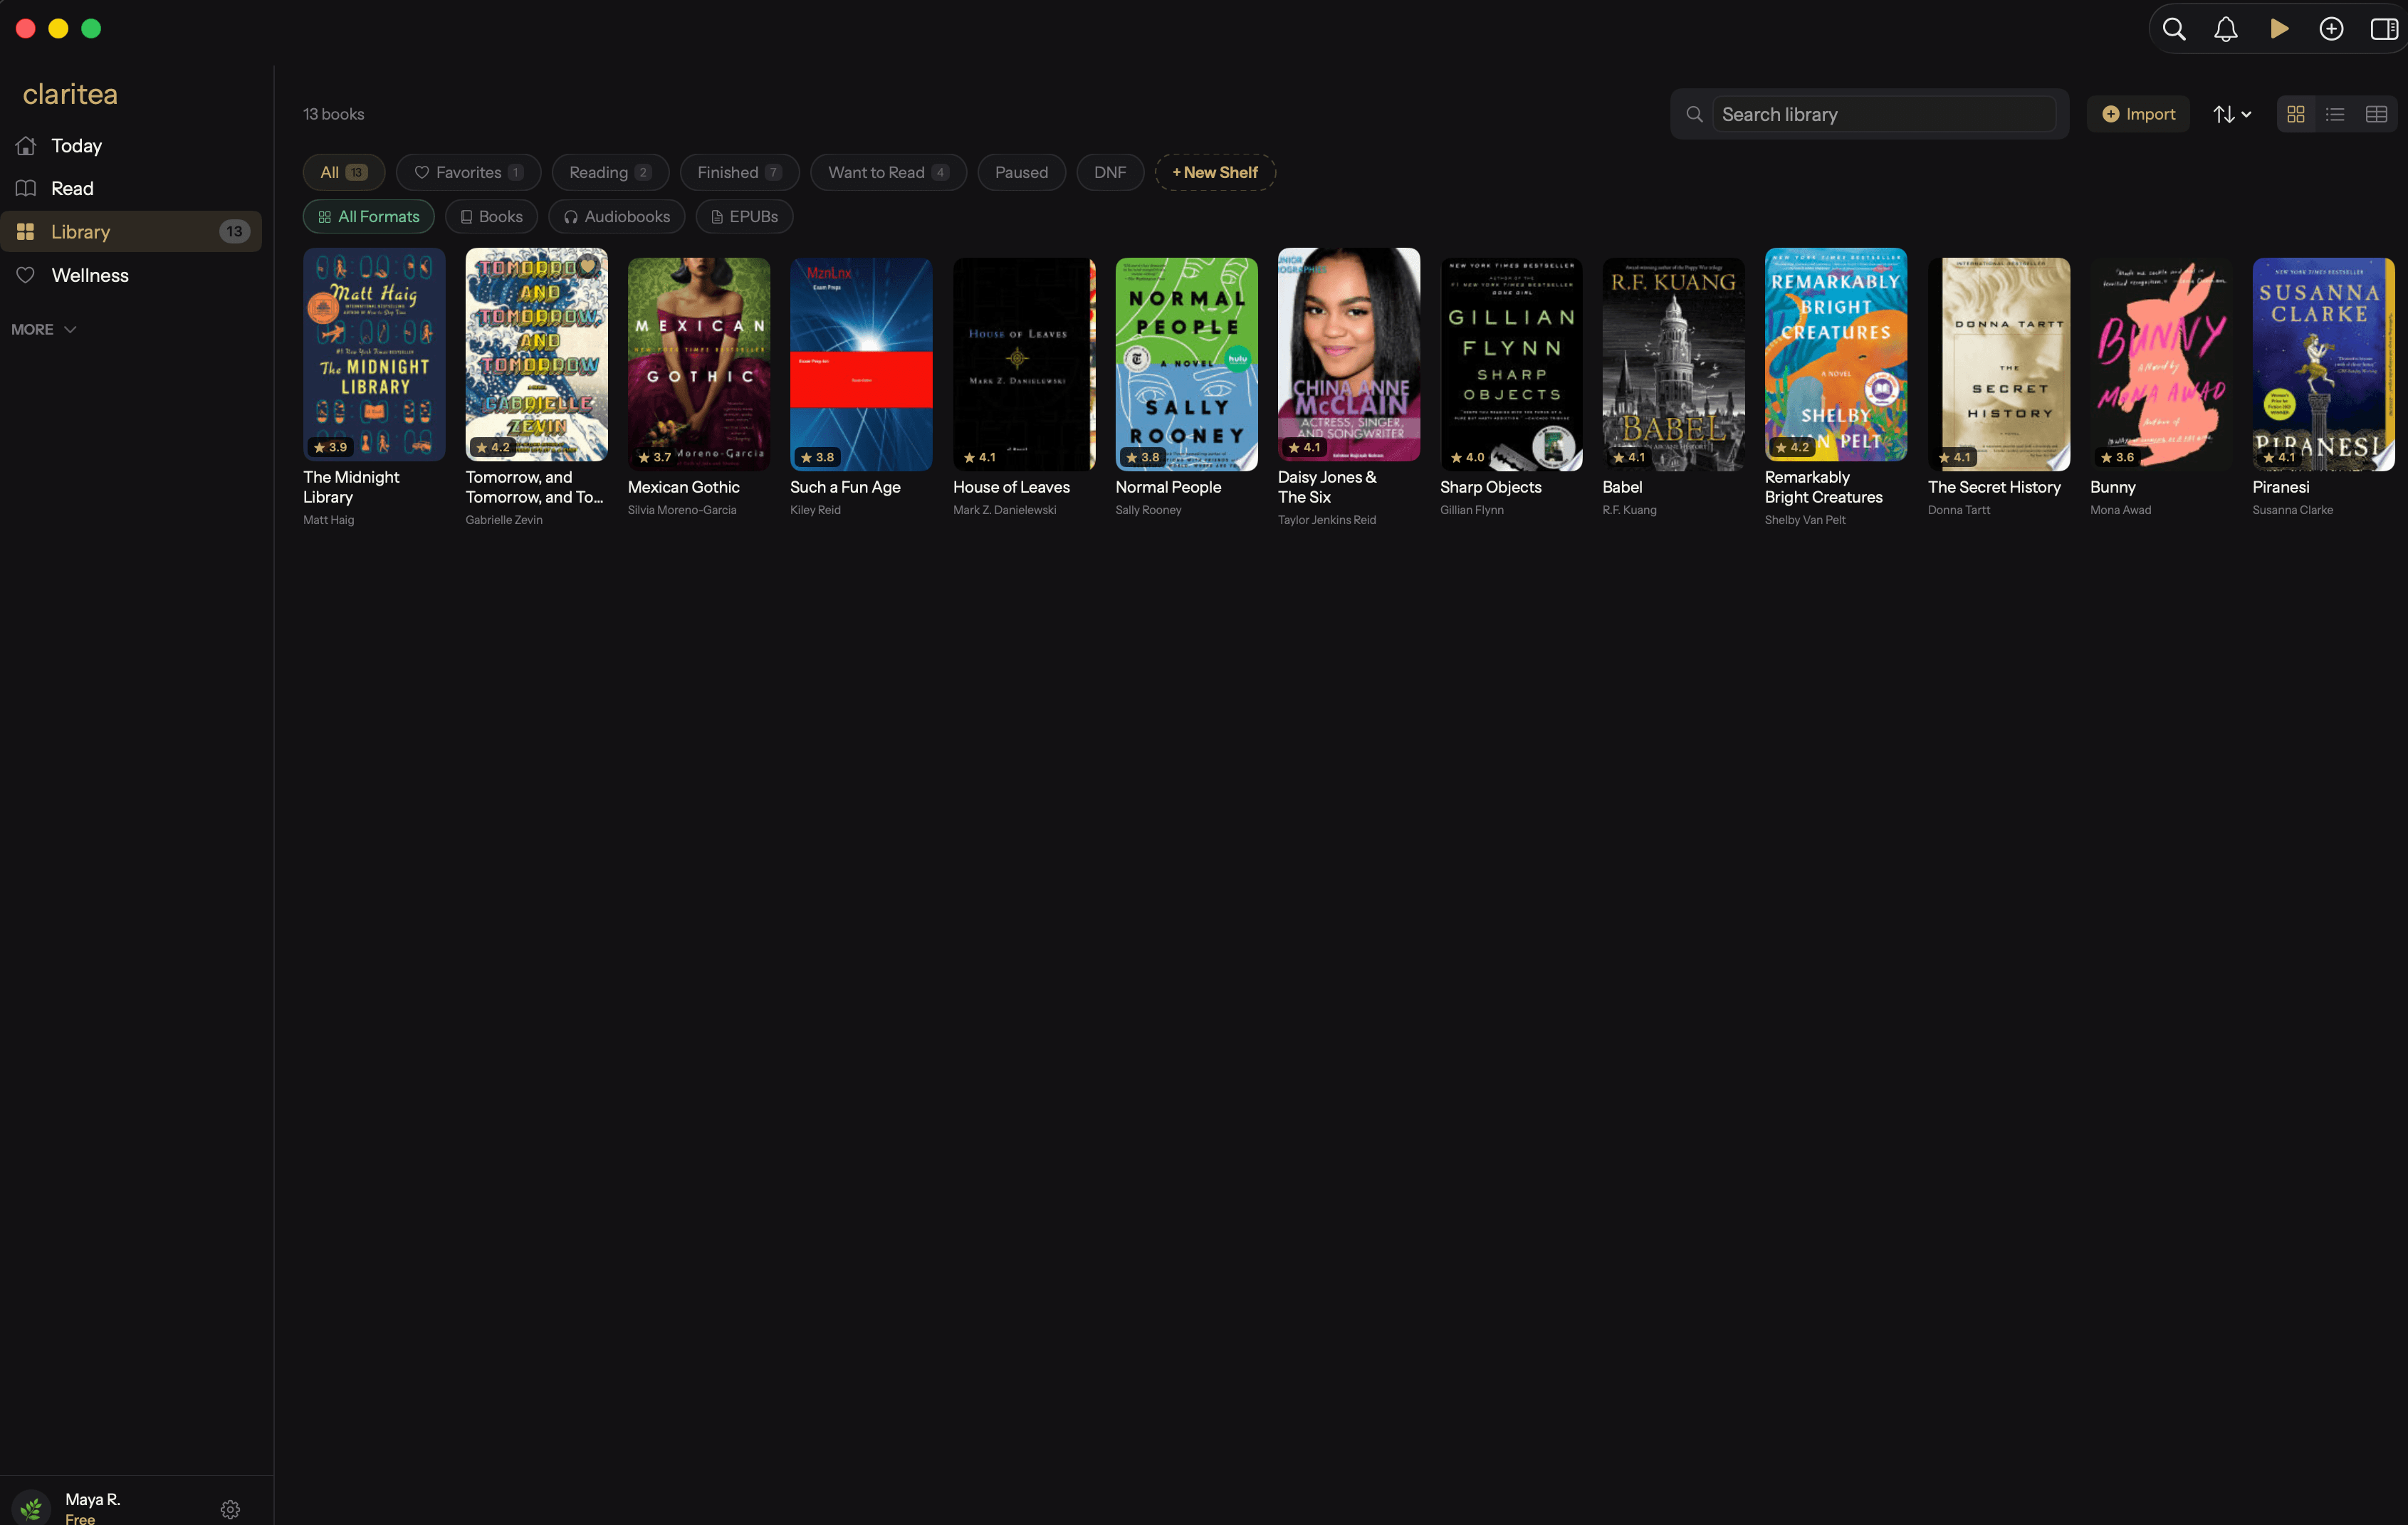The height and width of the screenshot is (1525, 2408).
Task: Expand the MORE sidebar section
Action: pos(44,329)
